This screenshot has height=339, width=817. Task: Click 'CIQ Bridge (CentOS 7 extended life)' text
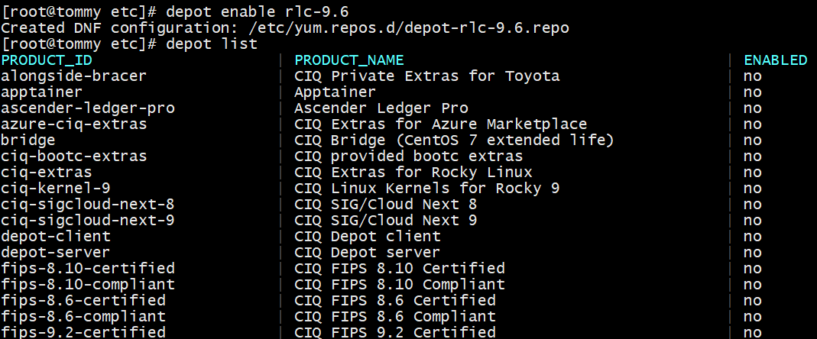coord(454,140)
